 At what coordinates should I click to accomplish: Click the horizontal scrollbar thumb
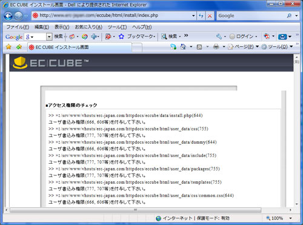point(135,210)
